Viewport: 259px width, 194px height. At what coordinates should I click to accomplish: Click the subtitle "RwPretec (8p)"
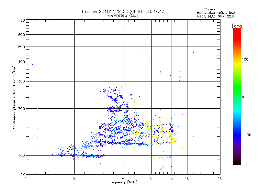(x=123, y=16)
